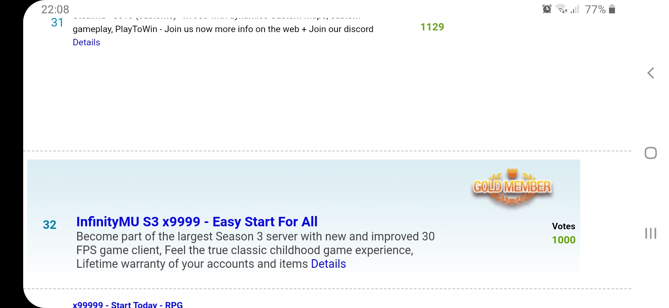Click the Gold Member badge
The width and height of the screenshot is (669, 308).
click(x=512, y=187)
